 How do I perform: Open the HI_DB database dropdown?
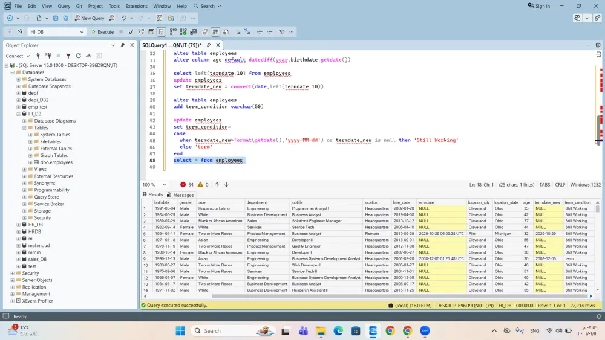(x=56, y=32)
